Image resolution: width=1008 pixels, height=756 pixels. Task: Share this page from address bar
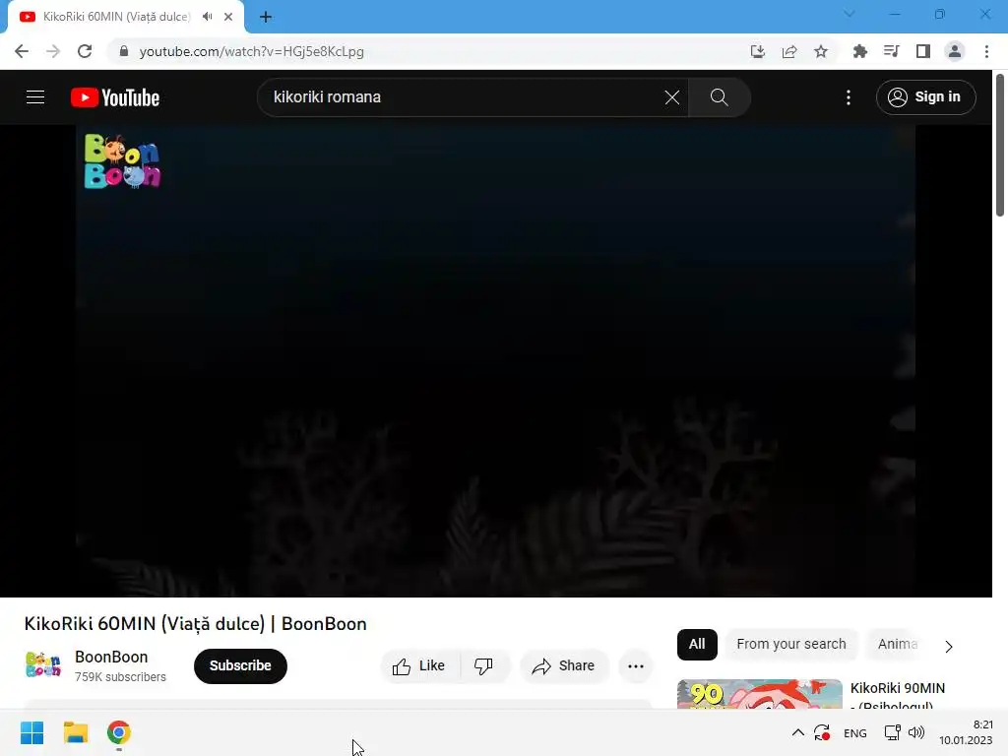[x=789, y=51]
